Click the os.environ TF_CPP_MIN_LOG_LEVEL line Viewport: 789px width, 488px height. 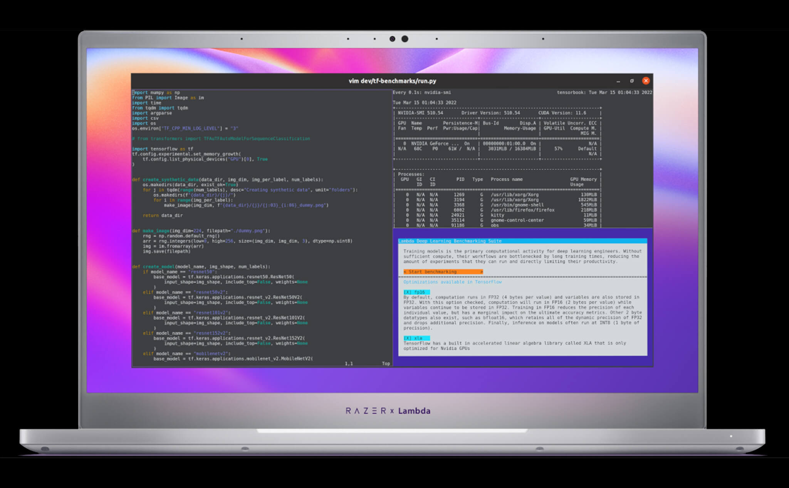[185, 129]
